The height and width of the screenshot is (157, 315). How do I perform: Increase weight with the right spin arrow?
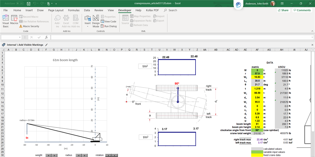coord(55,155)
